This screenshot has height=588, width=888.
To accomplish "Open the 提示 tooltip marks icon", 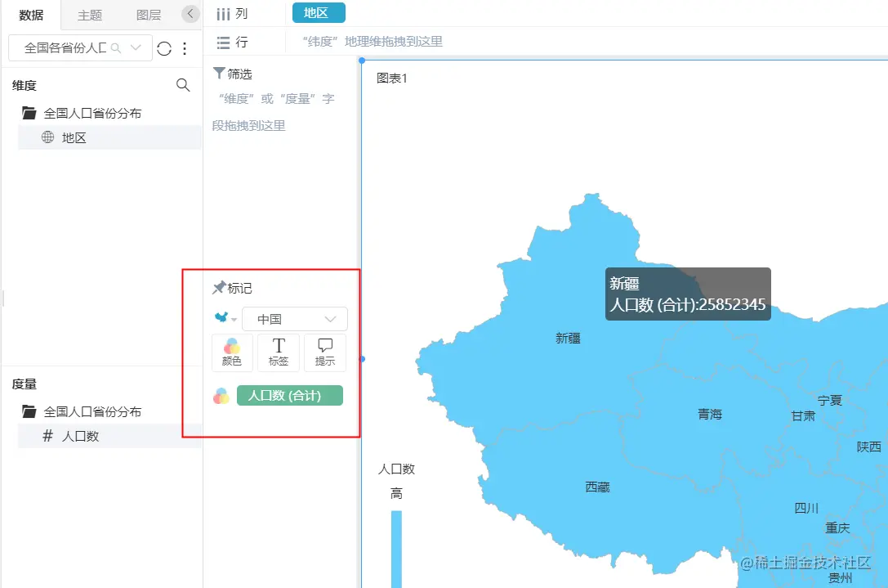I will pyautogui.click(x=324, y=352).
